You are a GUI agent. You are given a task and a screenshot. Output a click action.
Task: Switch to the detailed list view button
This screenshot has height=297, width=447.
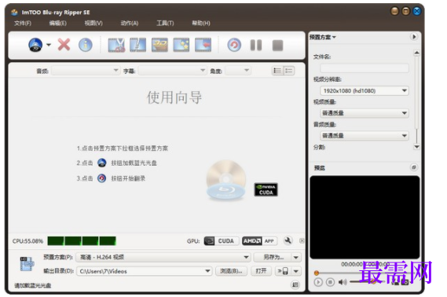(x=277, y=71)
